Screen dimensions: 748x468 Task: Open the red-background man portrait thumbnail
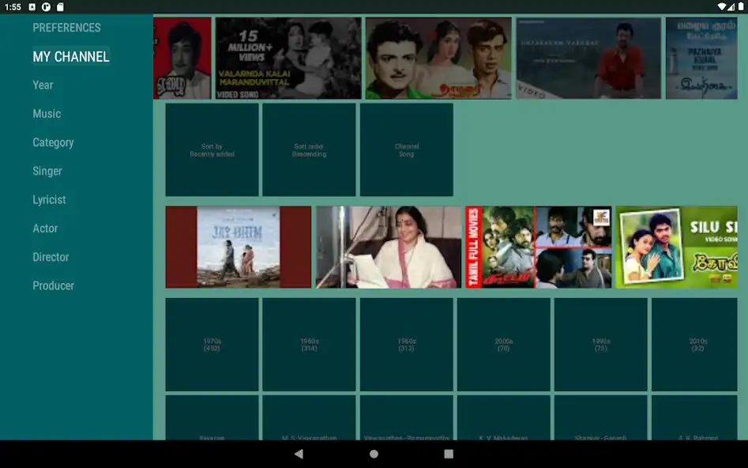[182, 58]
